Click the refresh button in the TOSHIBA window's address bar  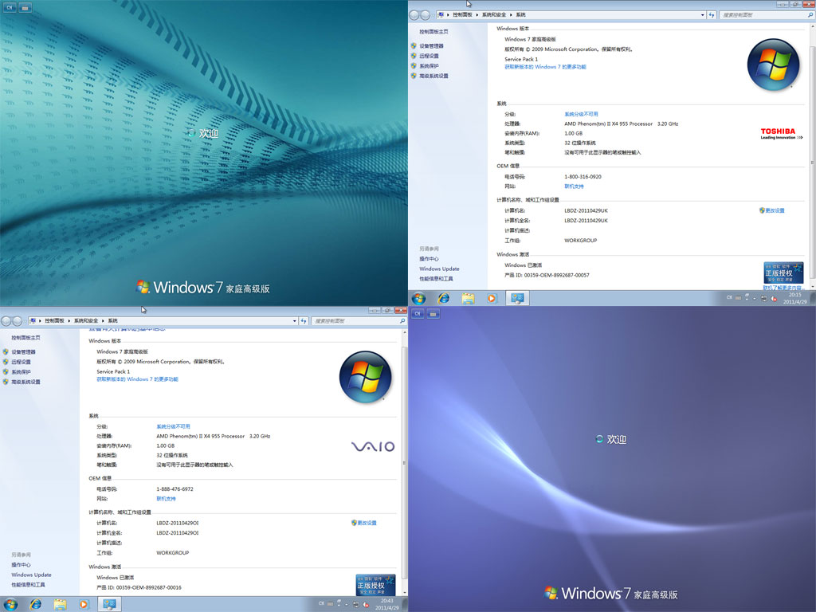point(711,15)
